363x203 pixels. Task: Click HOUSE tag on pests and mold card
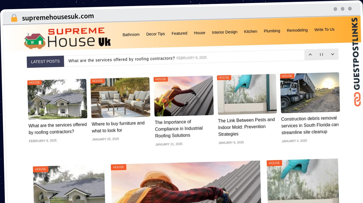click(224, 78)
